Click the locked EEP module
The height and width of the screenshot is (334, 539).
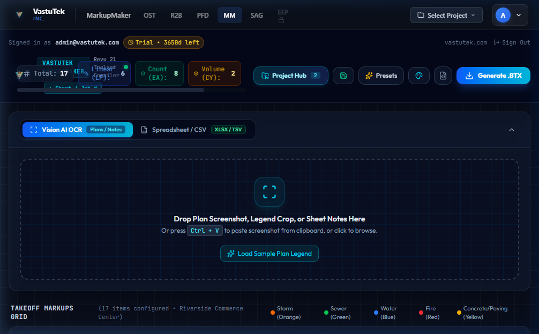point(282,16)
